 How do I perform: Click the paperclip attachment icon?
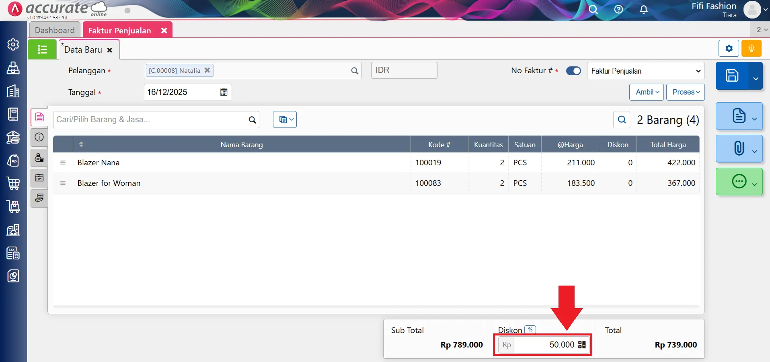pyautogui.click(x=739, y=148)
